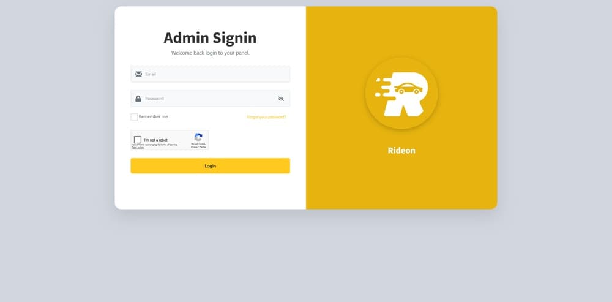Screen dimensions: 612x302
Task: Click the car graphic inside the R logo
Action: tap(408, 89)
